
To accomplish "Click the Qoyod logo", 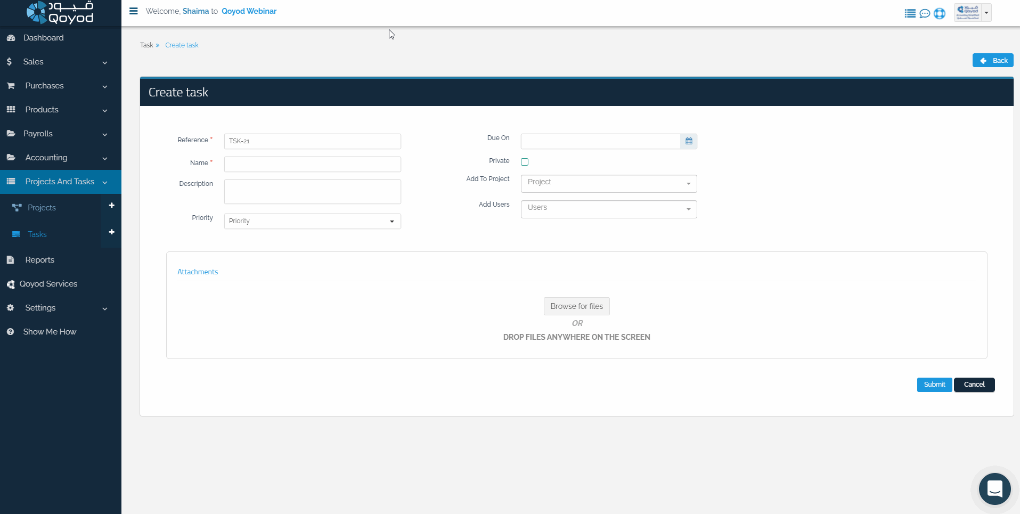I will (x=60, y=13).
